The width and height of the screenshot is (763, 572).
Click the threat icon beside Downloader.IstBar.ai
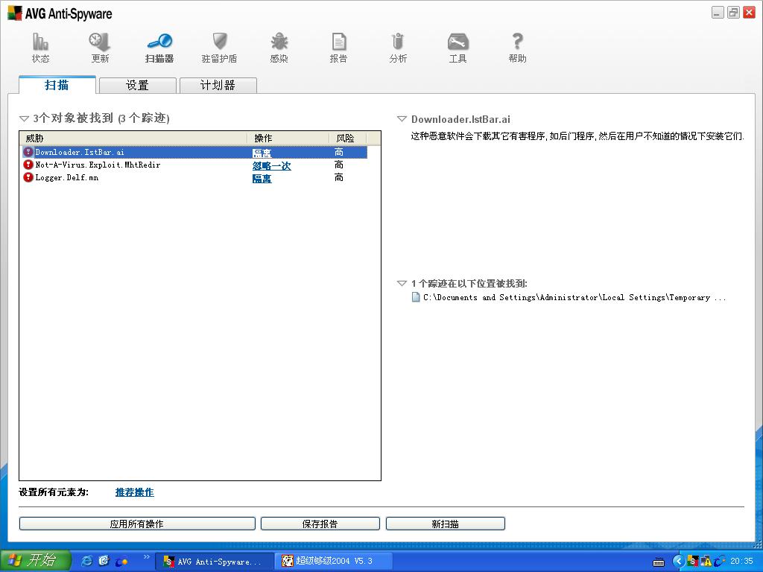click(x=28, y=152)
